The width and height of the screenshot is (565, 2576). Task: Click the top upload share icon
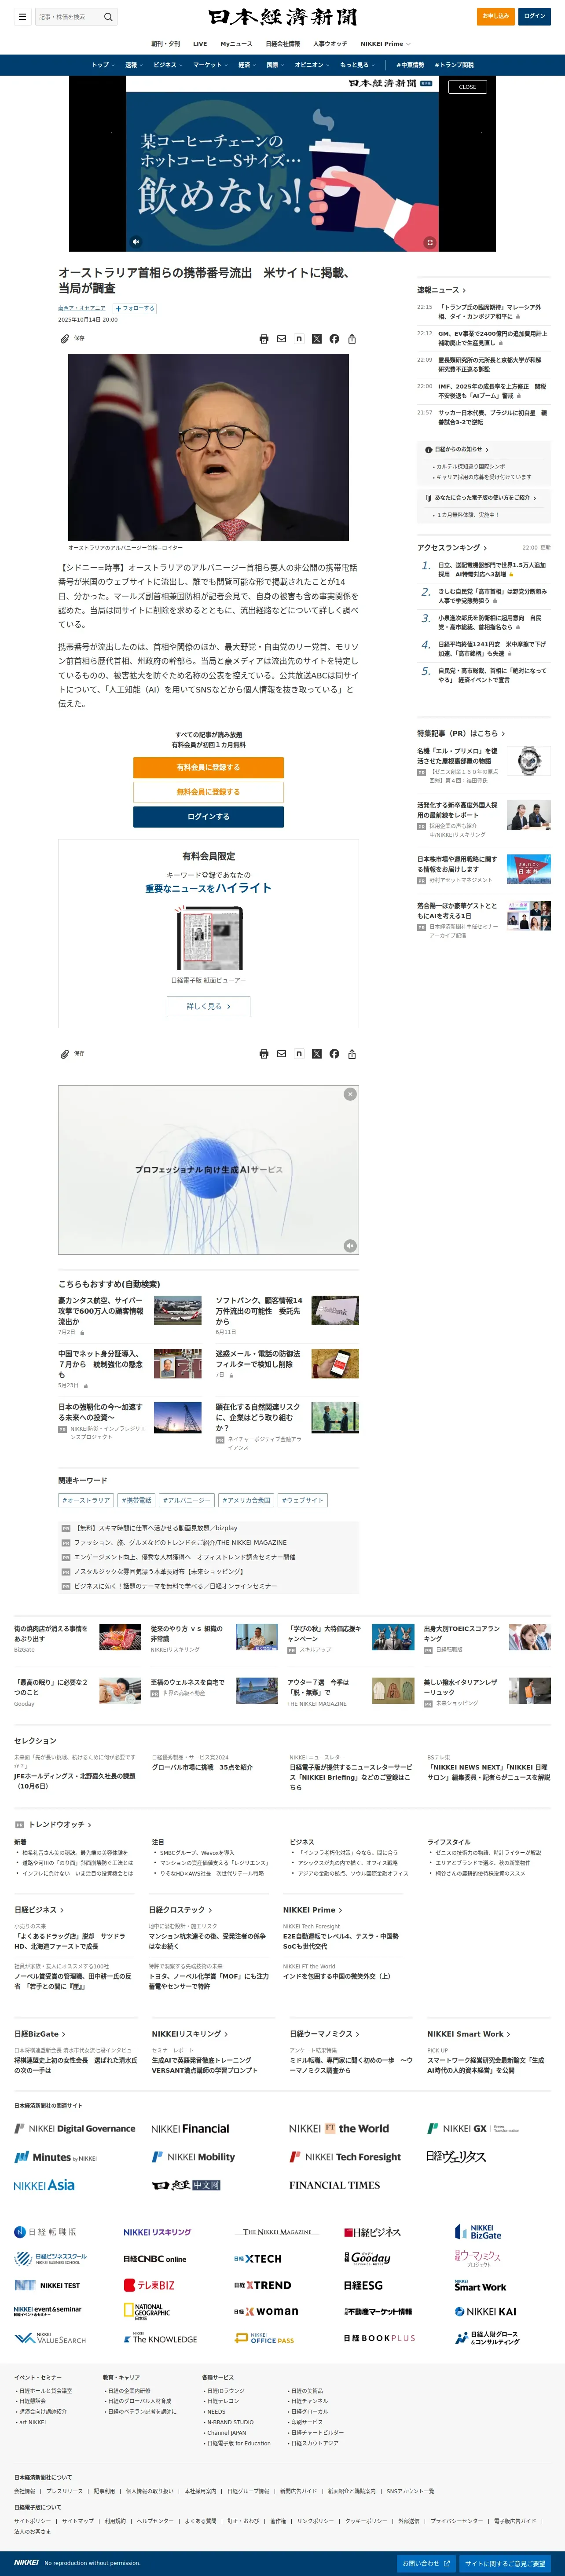352,339
